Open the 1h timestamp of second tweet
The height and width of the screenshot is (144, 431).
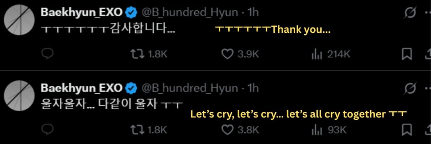253,88
